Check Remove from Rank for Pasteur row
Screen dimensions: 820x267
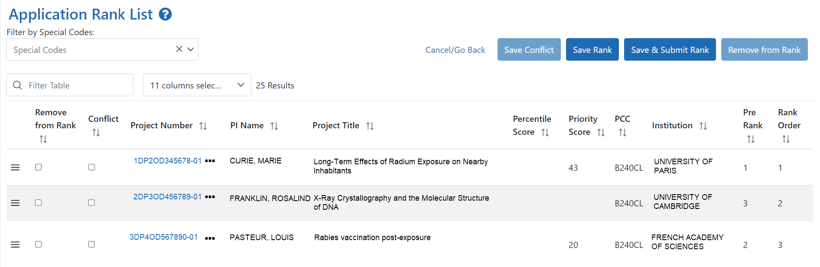(38, 244)
